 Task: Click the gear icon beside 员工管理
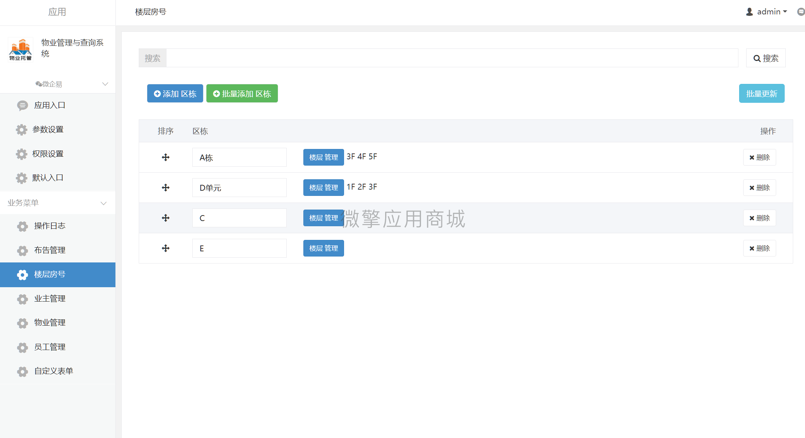click(23, 347)
